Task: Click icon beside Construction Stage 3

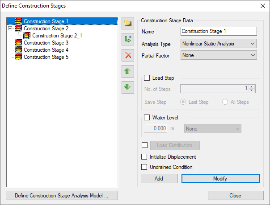Action: coord(18,43)
